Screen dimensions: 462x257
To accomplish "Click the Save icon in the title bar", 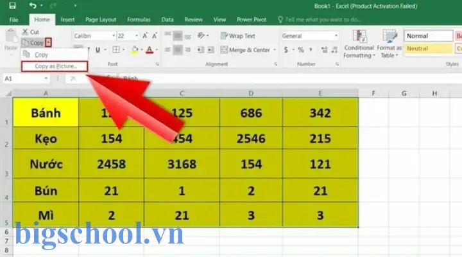I will (x=12, y=5).
